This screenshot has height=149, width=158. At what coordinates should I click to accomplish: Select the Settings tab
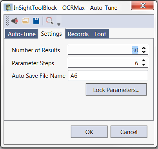coord(51,33)
